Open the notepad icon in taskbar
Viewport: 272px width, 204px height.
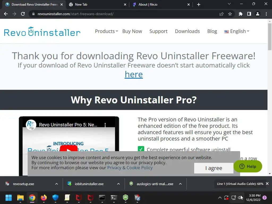67,198
